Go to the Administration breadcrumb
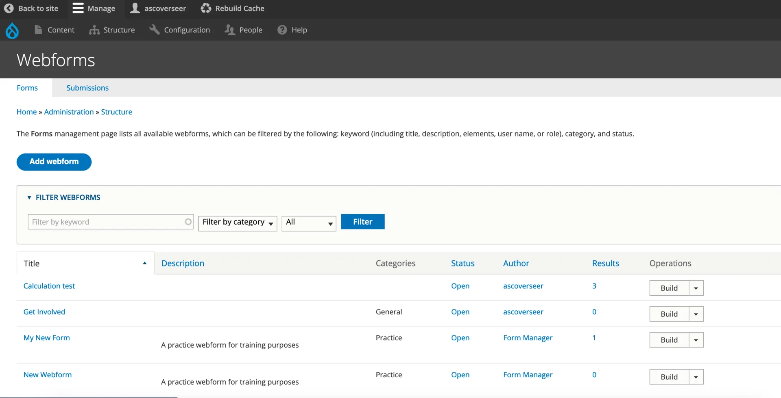This screenshot has height=398, width=781. (69, 112)
